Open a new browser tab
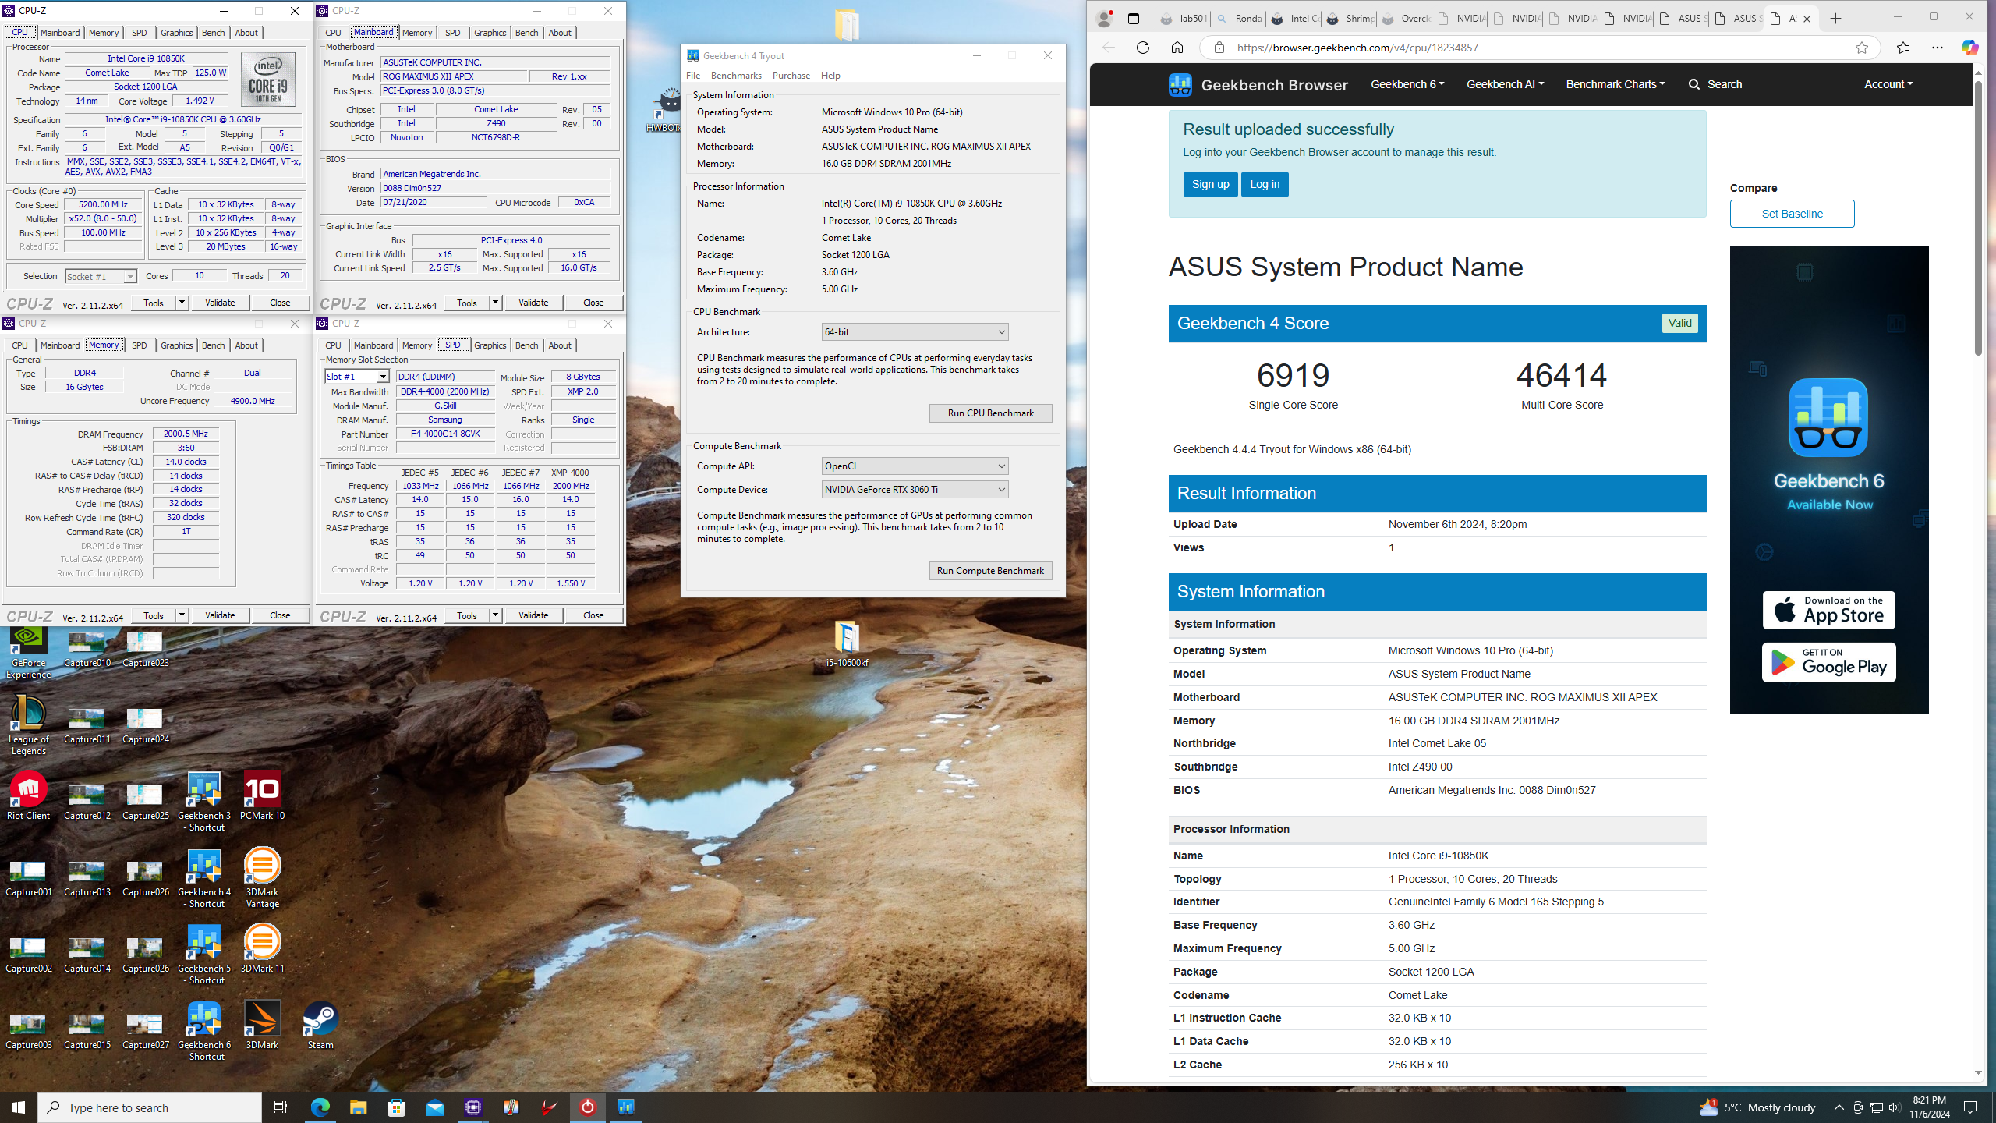This screenshot has width=1996, height=1123. (x=1835, y=19)
